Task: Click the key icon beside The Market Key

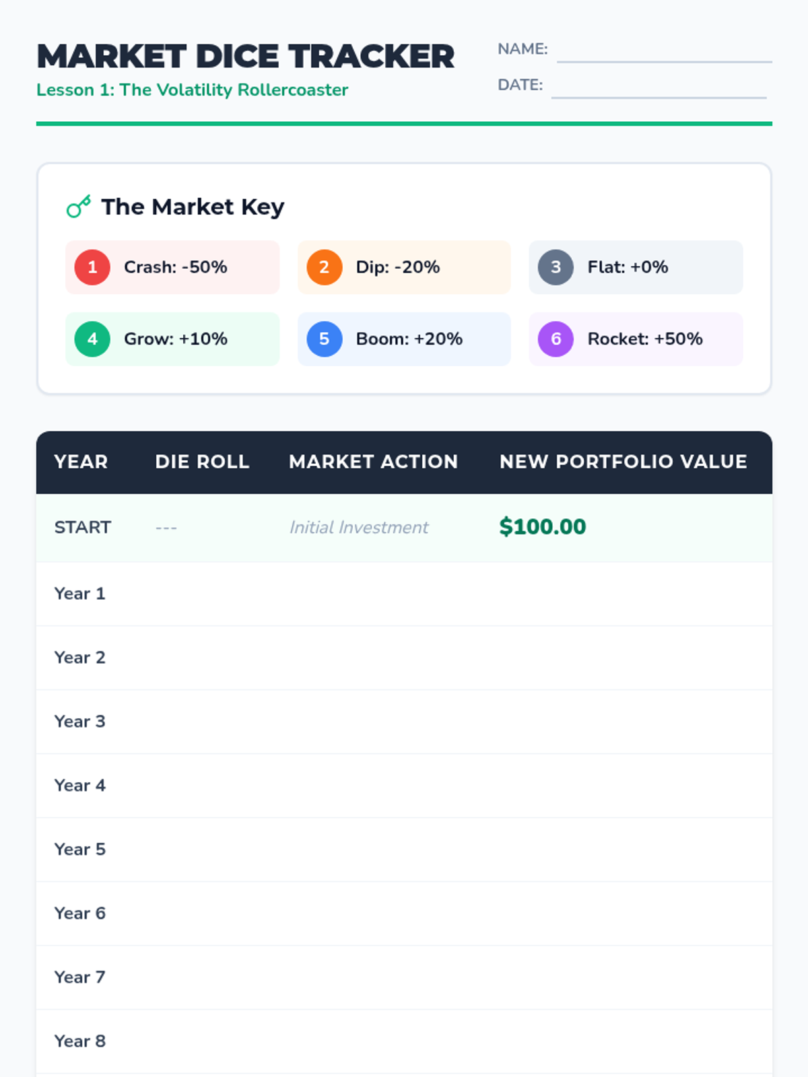Action: pyautogui.click(x=78, y=207)
